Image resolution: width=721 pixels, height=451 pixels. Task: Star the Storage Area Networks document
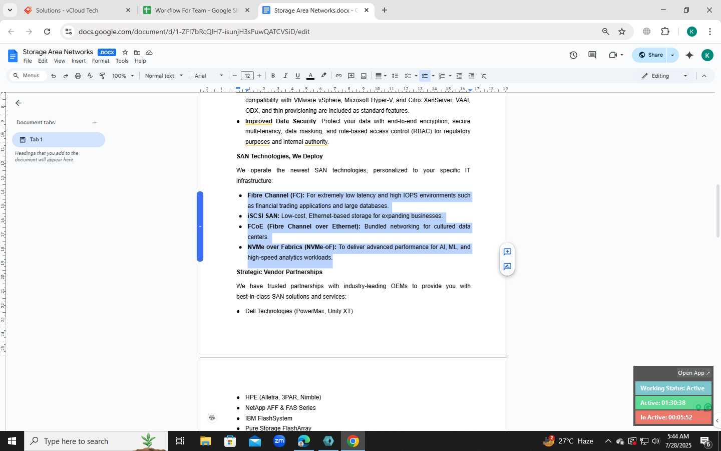125,52
